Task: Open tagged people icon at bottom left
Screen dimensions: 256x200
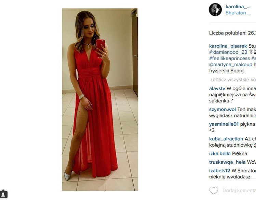Action: 3,194
